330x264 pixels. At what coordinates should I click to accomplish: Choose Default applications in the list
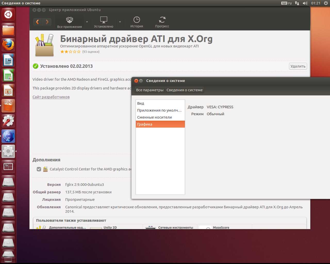159,110
